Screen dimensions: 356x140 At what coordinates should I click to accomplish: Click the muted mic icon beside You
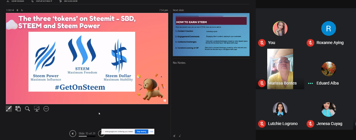[x=262, y=43]
